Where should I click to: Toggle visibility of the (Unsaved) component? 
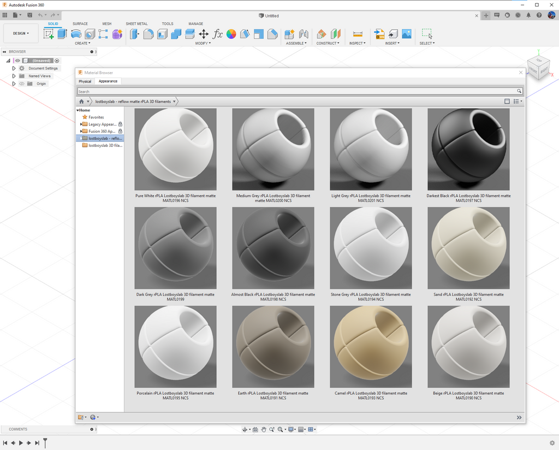coord(17,61)
